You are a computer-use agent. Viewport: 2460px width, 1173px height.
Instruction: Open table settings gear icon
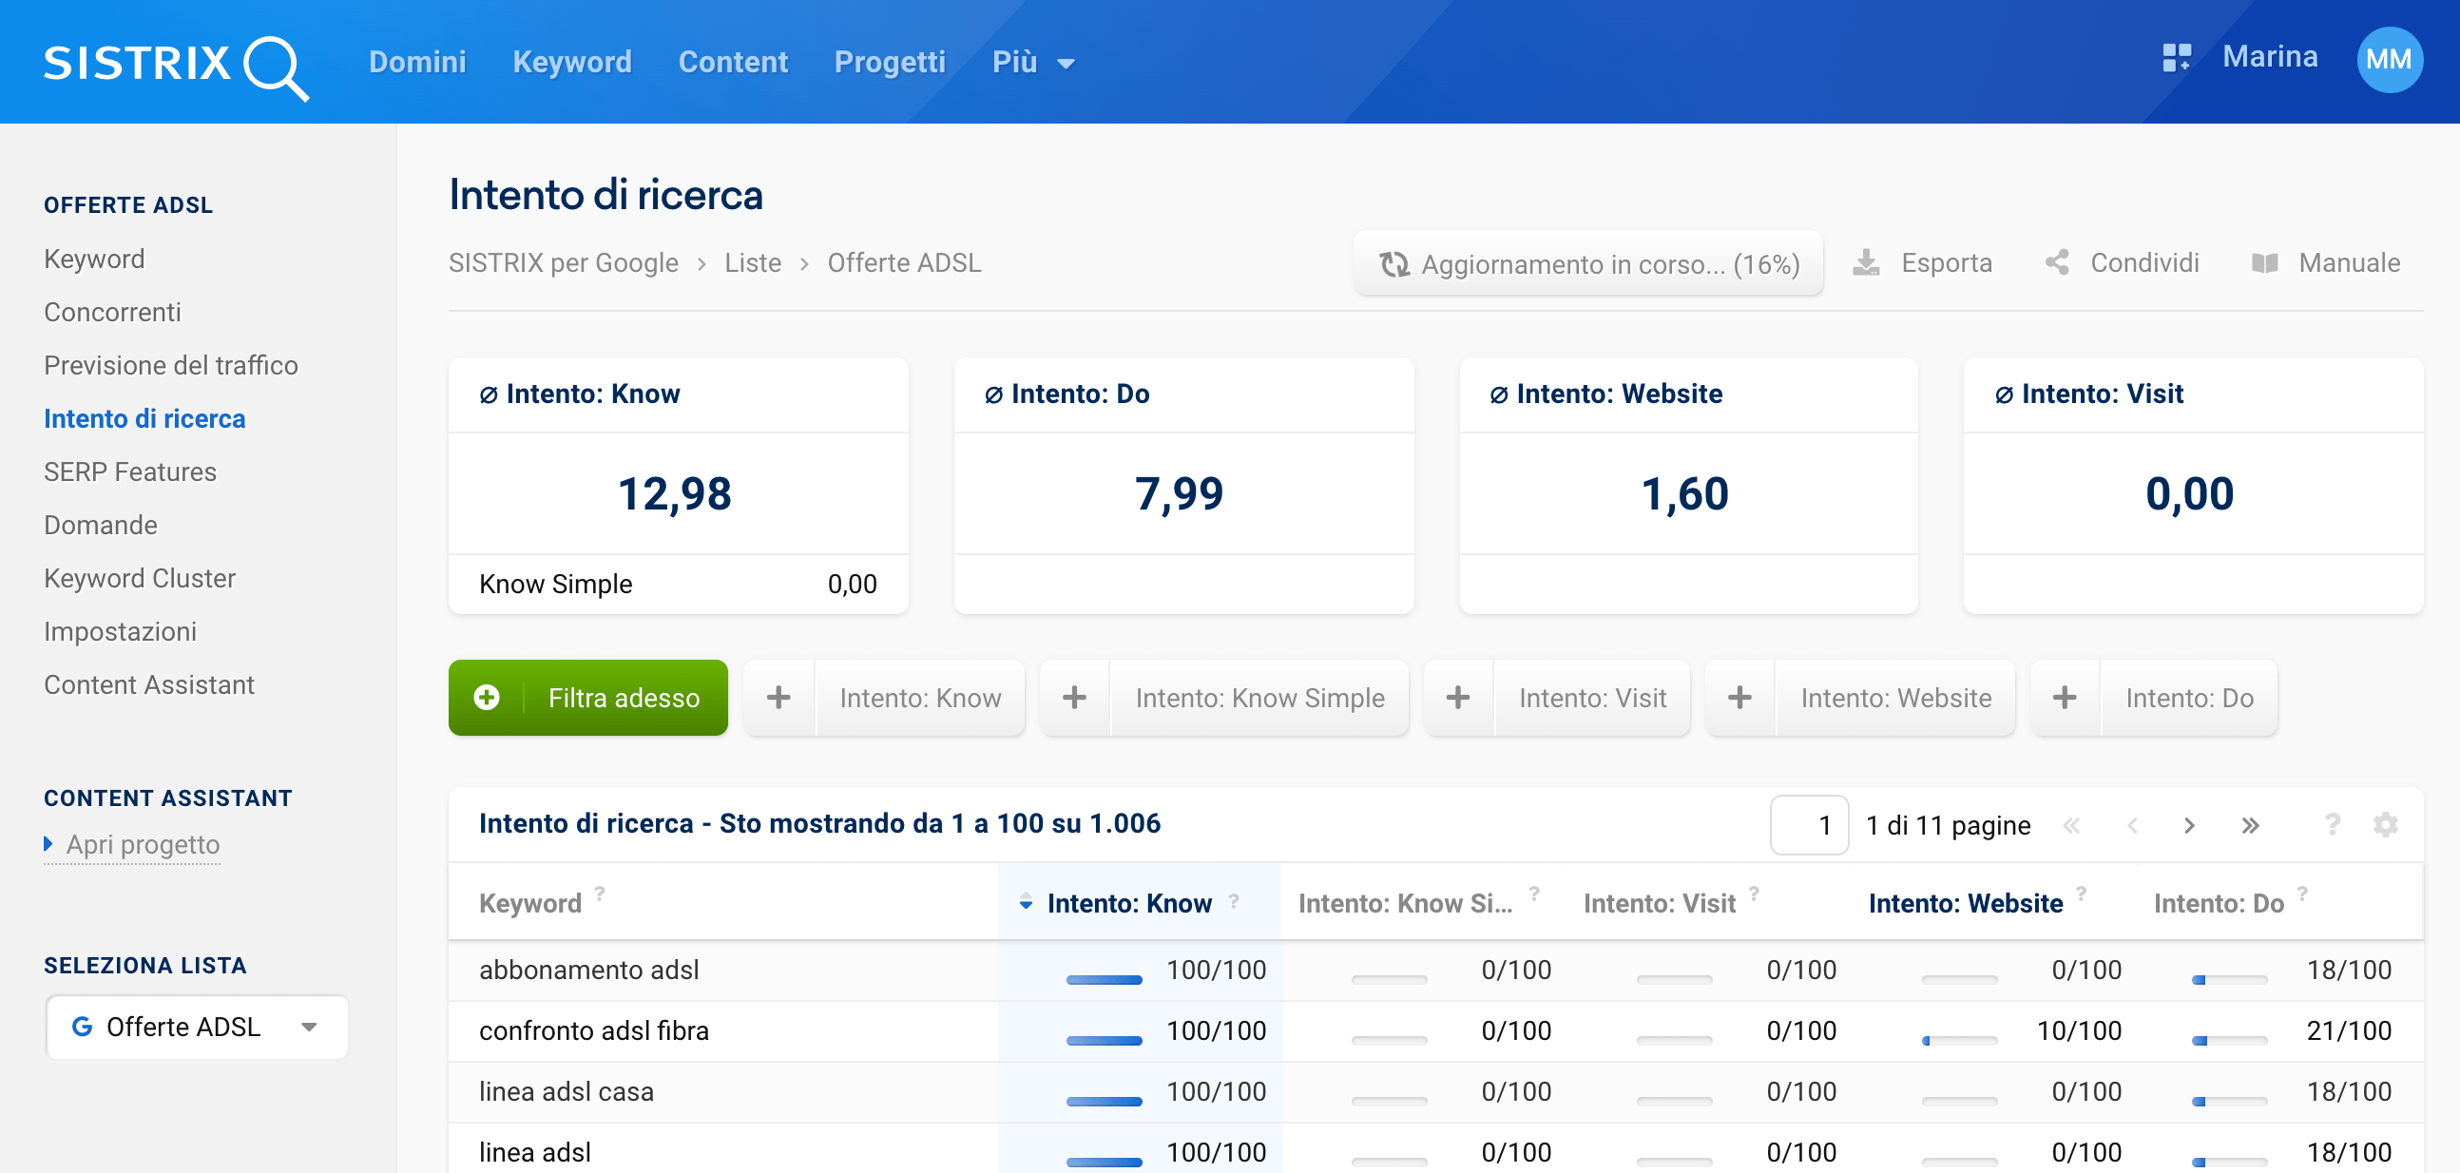point(2385,824)
